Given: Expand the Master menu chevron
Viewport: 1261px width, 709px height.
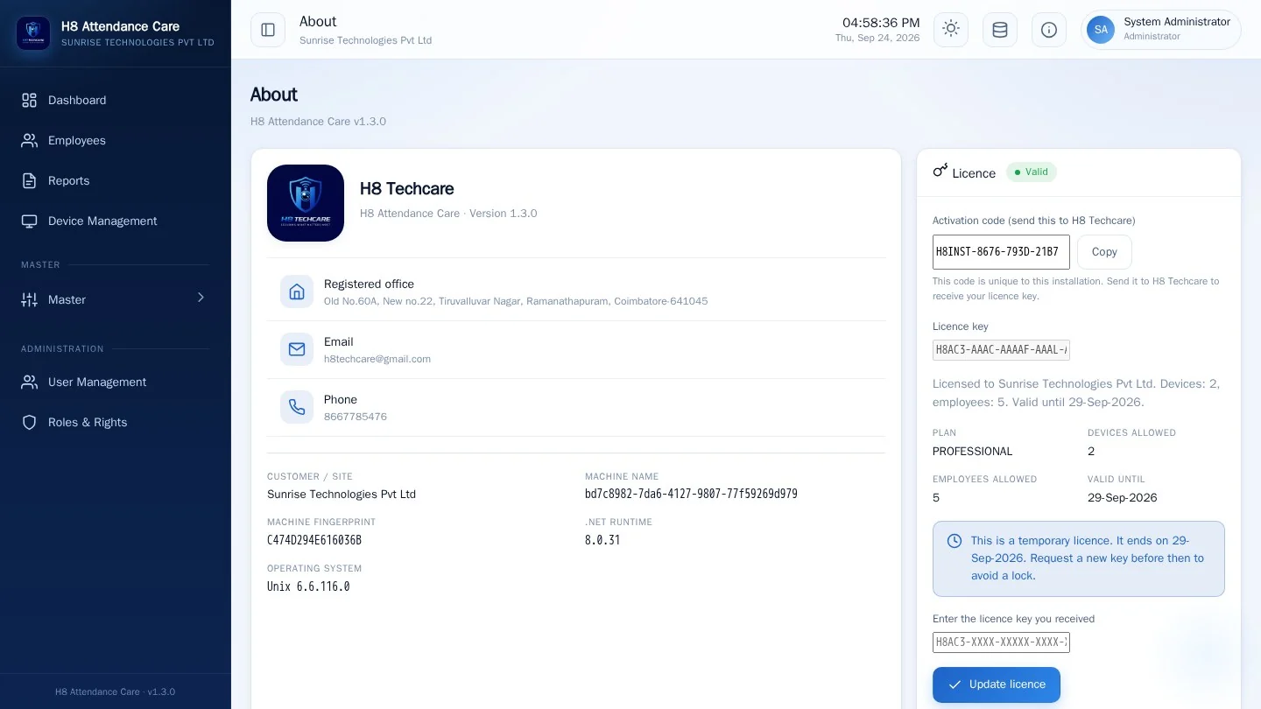Looking at the screenshot, I should (201, 298).
